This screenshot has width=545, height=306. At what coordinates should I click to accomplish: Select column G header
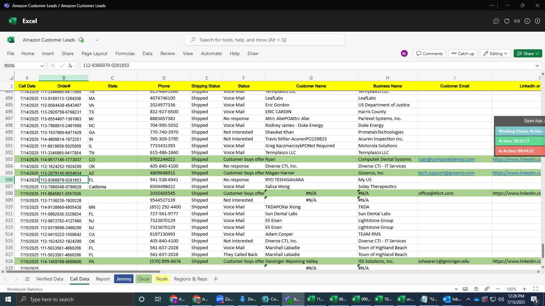[311, 78]
